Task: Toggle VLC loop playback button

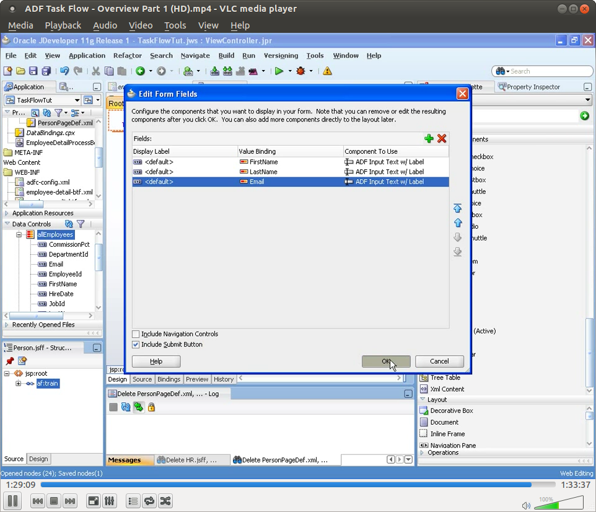Action: tap(149, 501)
